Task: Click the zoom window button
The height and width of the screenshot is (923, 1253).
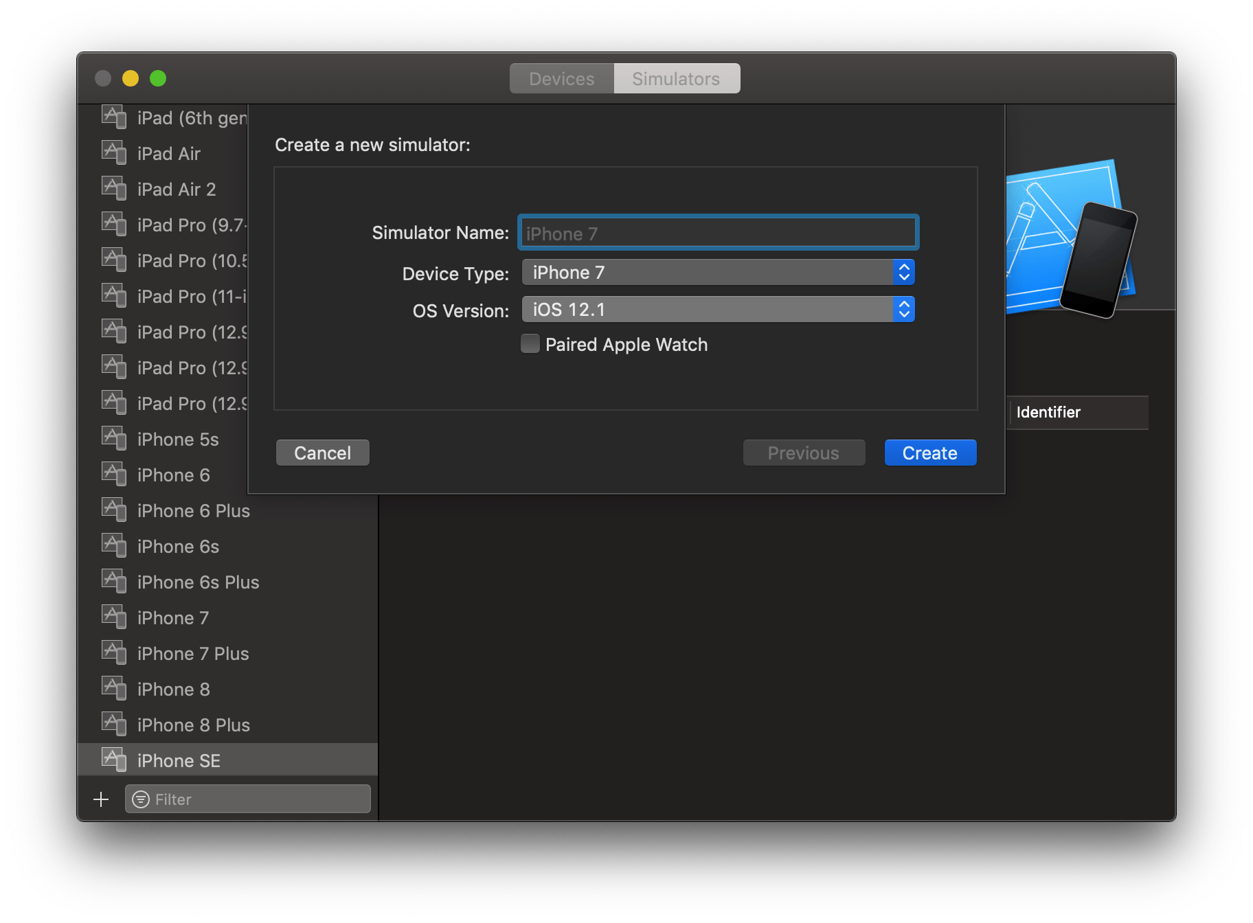Action: 158,78
